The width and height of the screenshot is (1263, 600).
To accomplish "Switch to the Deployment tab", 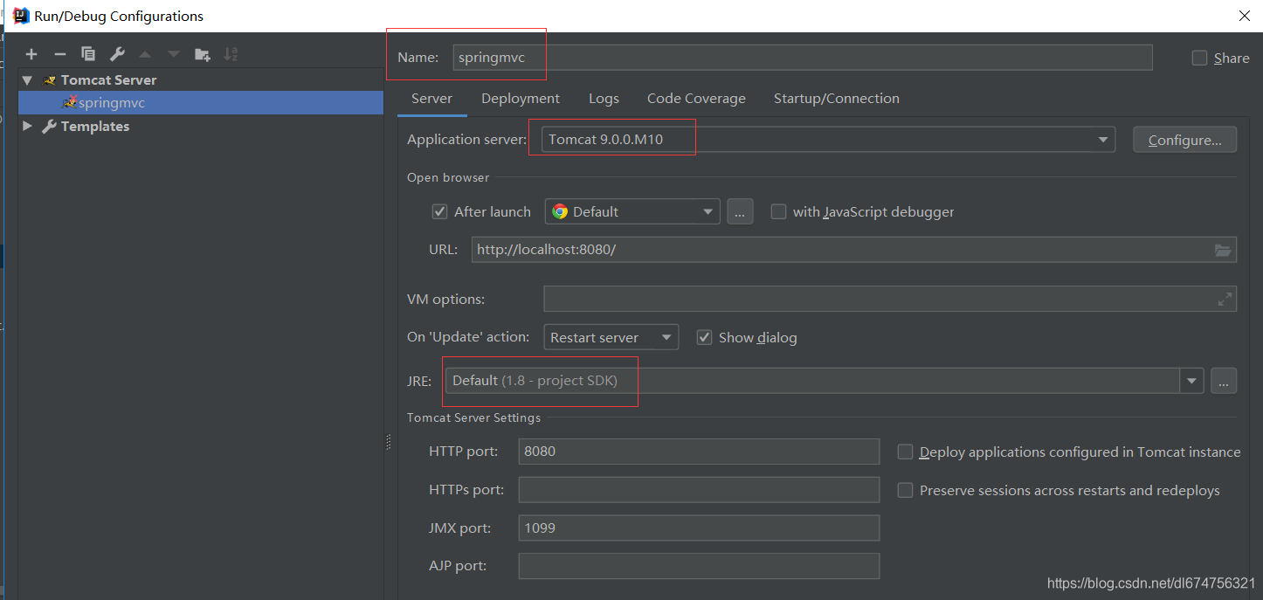I will (x=521, y=99).
